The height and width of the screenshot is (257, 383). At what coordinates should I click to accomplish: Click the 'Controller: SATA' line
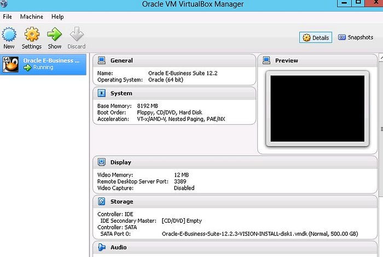[117, 227]
